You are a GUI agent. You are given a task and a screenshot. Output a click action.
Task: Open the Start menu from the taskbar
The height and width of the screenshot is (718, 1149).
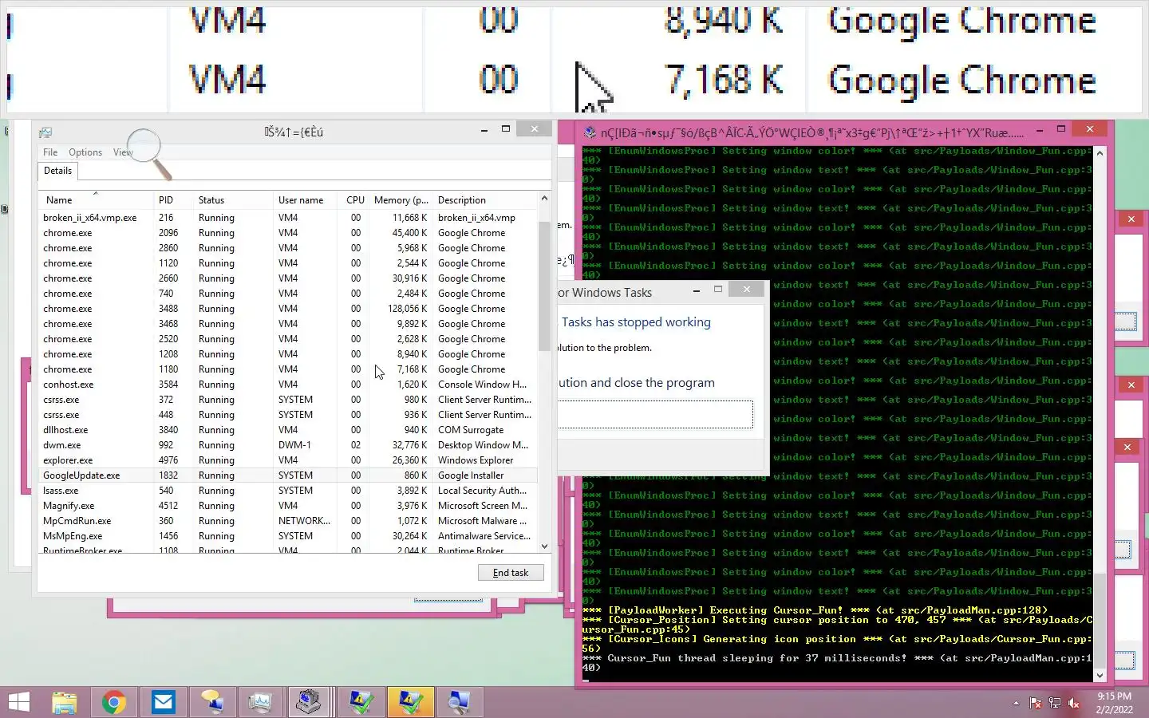(18, 702)
